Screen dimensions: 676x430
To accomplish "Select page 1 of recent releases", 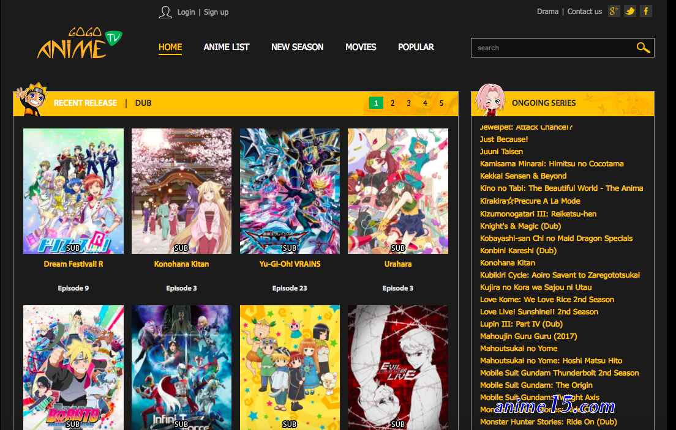I will (x=376, y=103).
